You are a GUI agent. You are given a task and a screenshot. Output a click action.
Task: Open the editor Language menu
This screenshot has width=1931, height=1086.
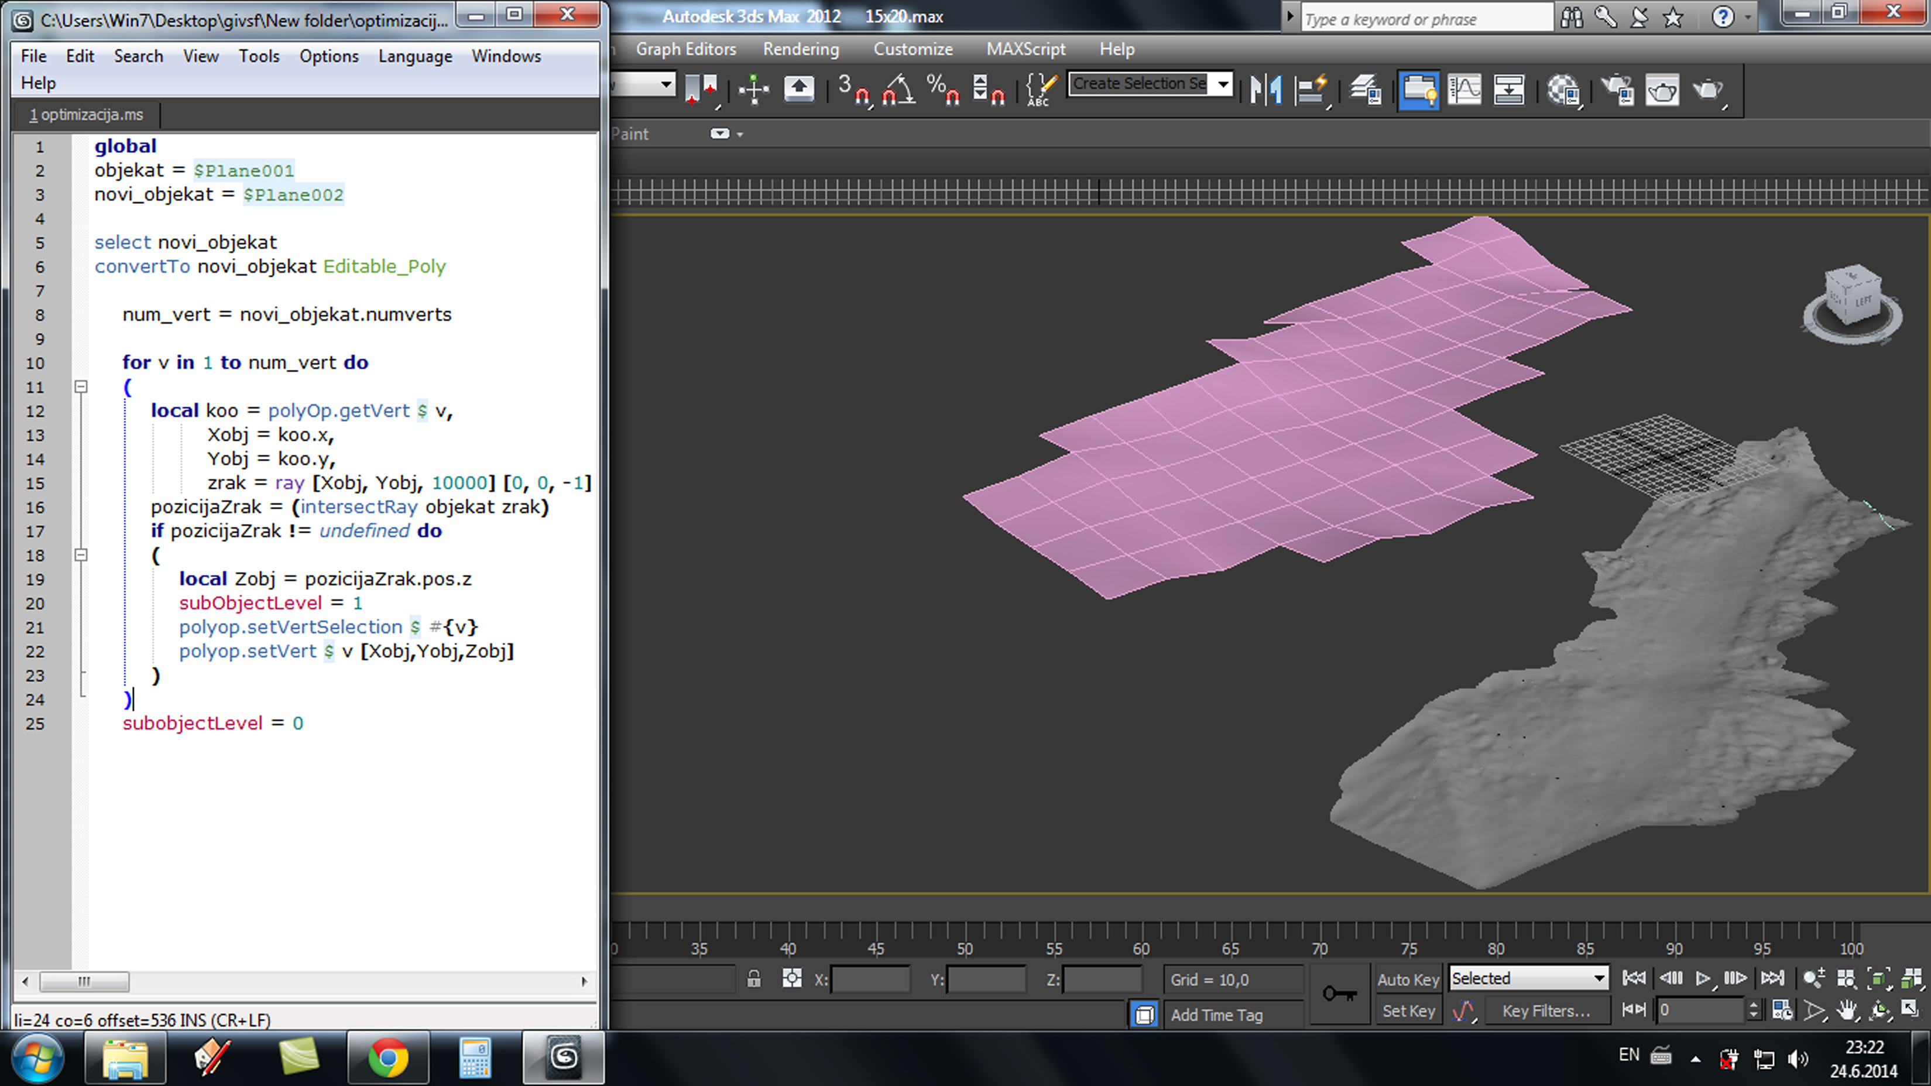(x=415, y=56)
